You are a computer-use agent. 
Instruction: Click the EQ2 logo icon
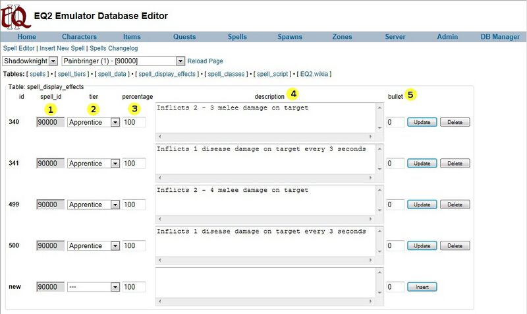(x=16, y=16)
